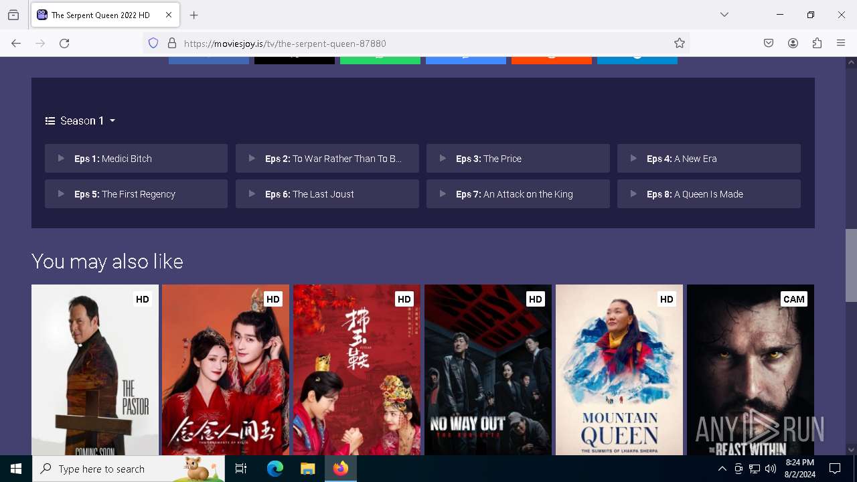Select The Serpent Queen 2022 HD tab
This screenshot has height=482, width=857.
click(104, 15)
